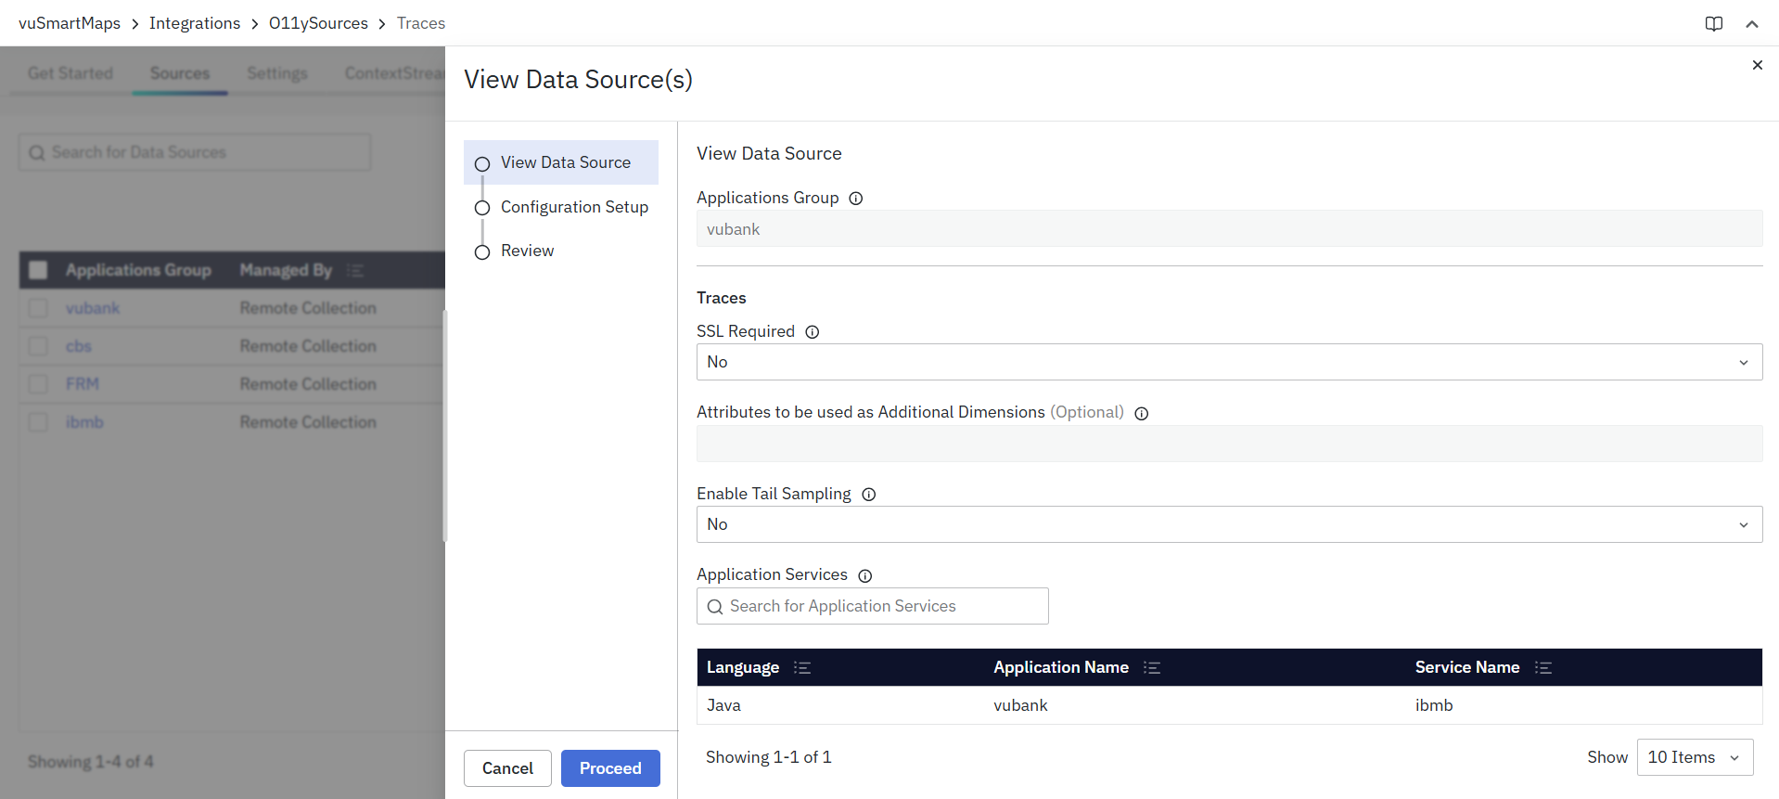Click info icon for Additional Dimensions attributes
This screenshot has height=799, width=1779.
1142,414
